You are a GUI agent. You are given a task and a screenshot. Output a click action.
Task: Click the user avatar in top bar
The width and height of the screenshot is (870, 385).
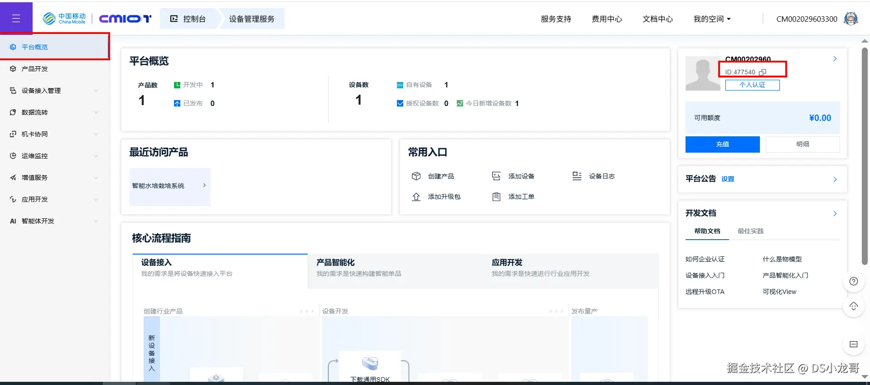[851, 19]
